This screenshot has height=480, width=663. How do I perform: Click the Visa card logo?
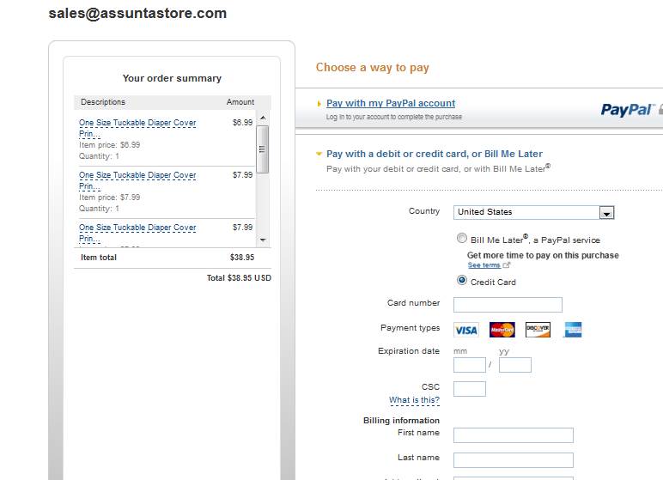pyautogui.click(x=466, y=330)
